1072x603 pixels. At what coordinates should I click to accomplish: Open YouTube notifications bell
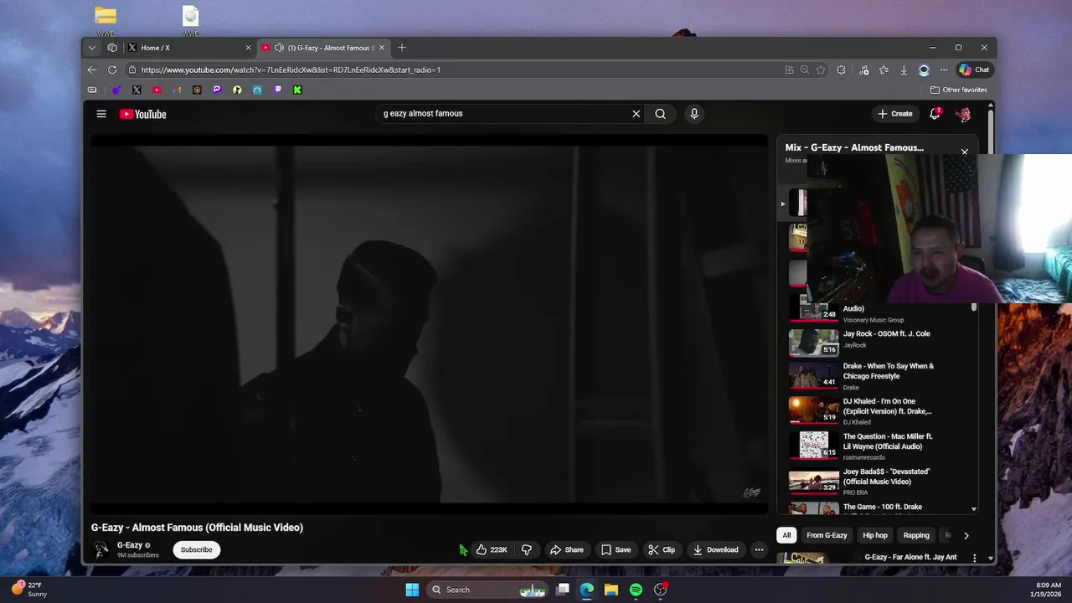(x=935, y=114)
